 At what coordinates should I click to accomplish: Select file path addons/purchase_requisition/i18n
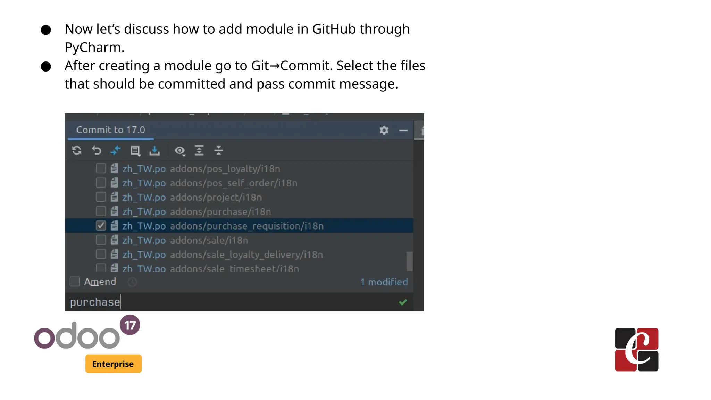point(247,226)
